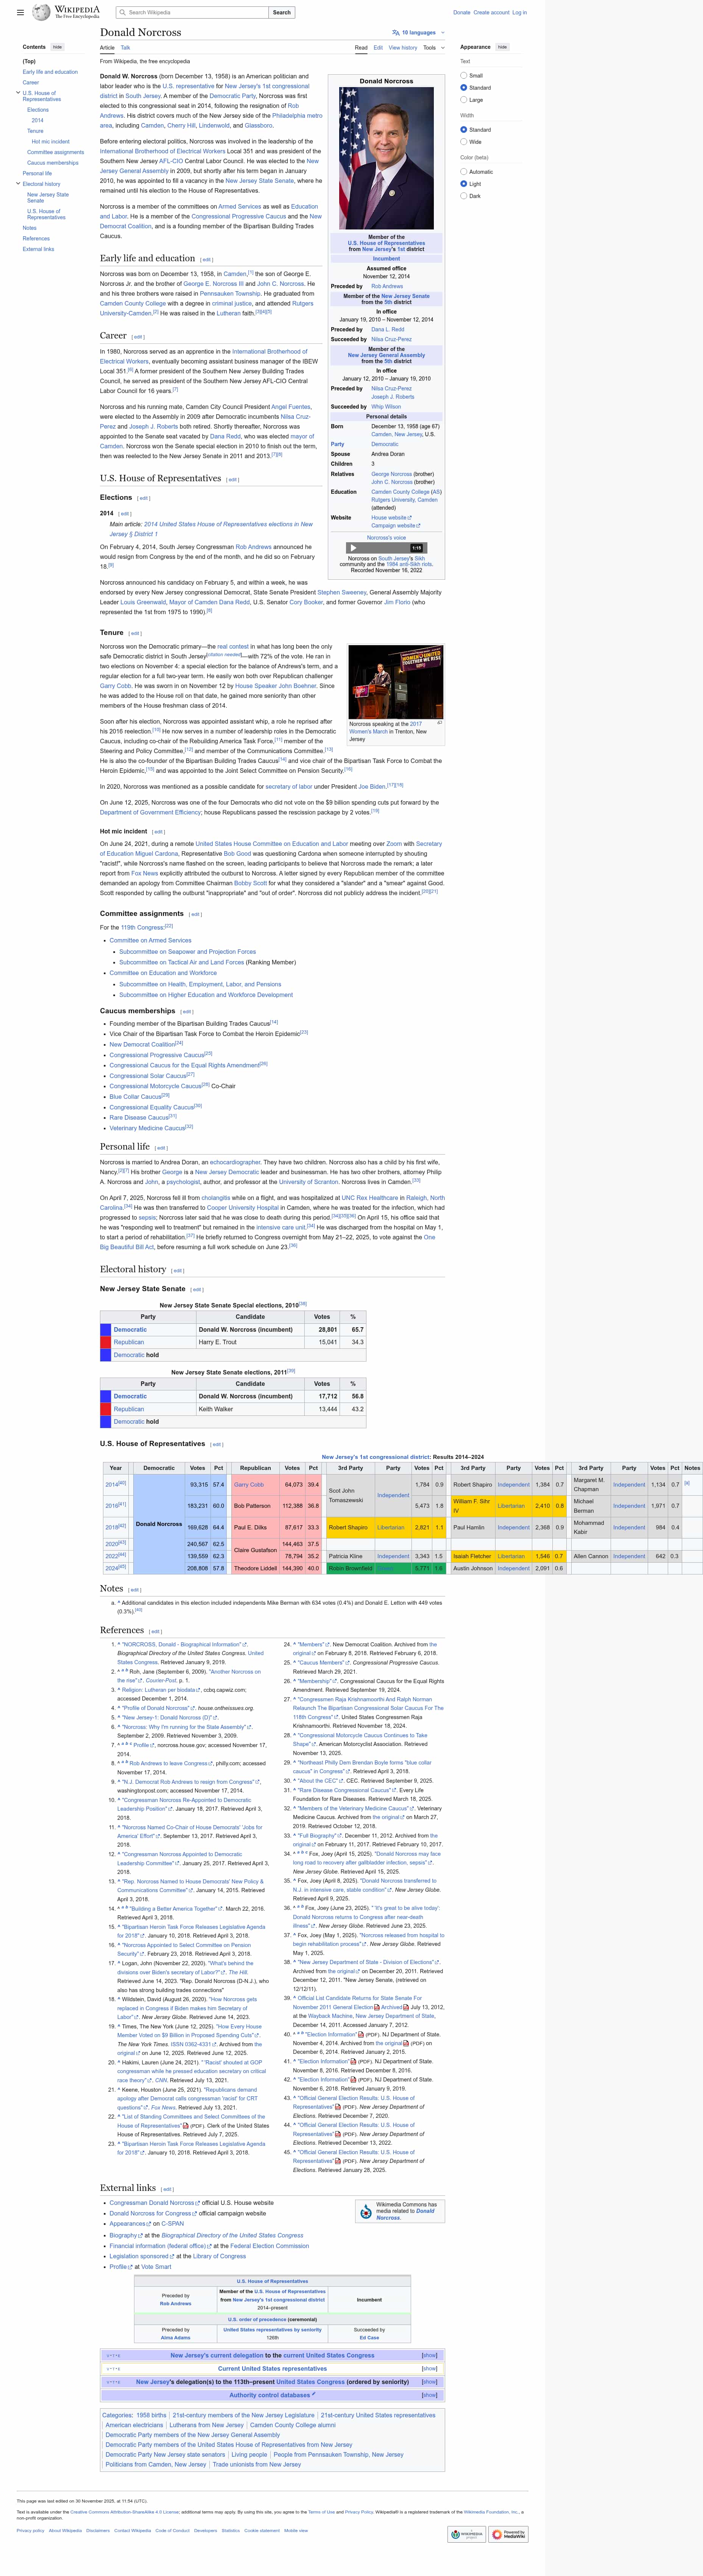703x2576 pixels.
Task: Click the Wikipedia globe logo
Action: 41,13
